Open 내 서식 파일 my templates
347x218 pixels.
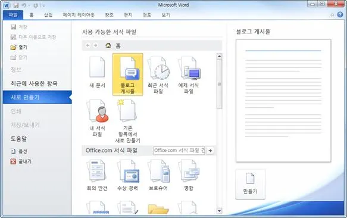coord(97,118)
